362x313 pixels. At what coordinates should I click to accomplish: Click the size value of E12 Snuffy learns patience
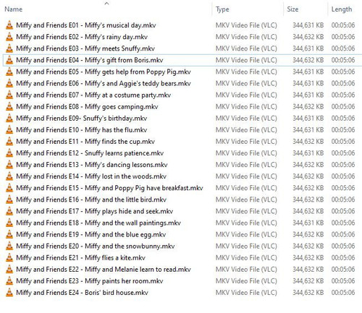(x=308, y=153)
